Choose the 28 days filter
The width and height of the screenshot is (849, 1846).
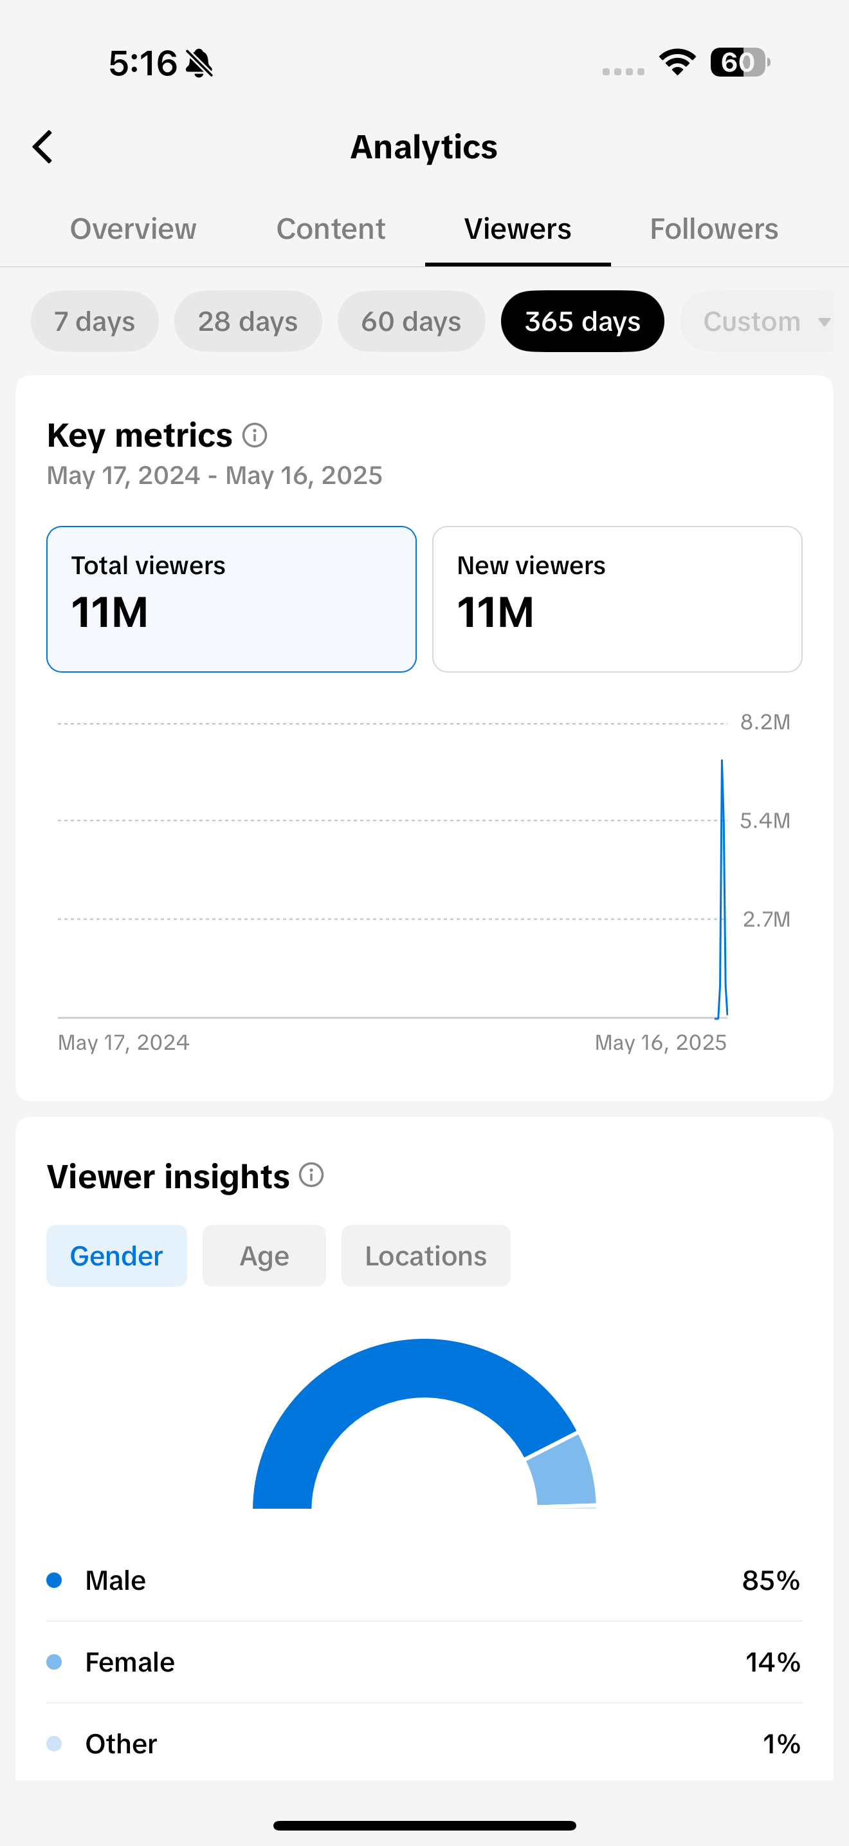pos(248,321)
